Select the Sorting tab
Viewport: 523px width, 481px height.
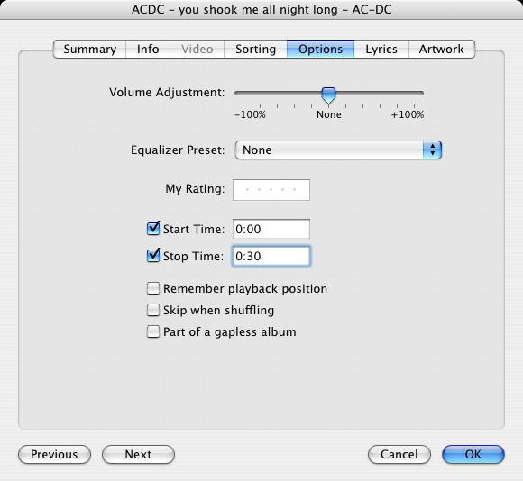pyautogui.click(x=255, y=49)
